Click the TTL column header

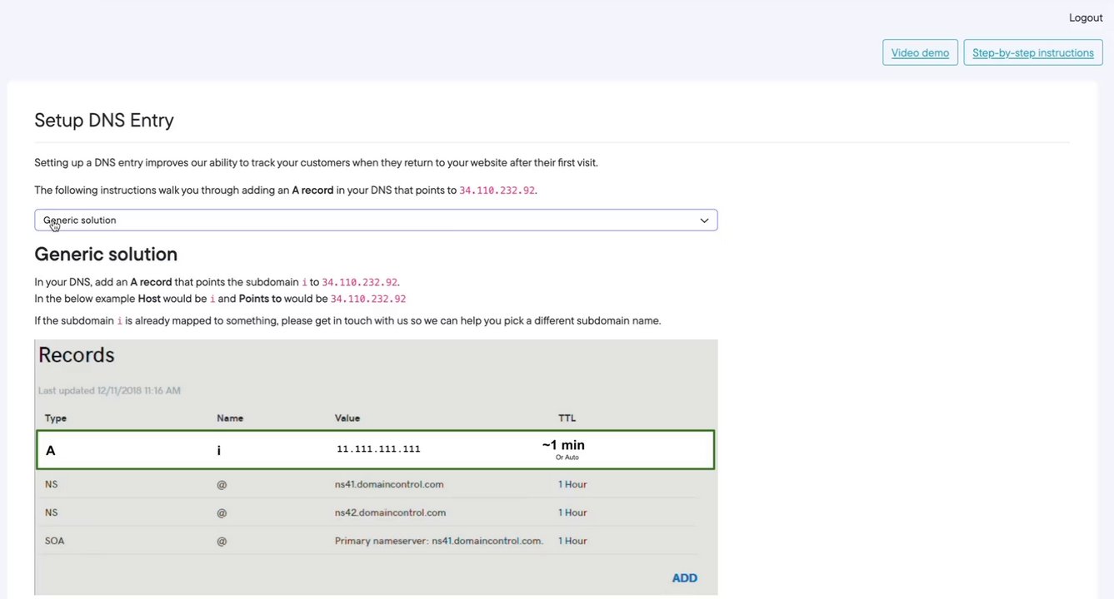coord(567,418)
